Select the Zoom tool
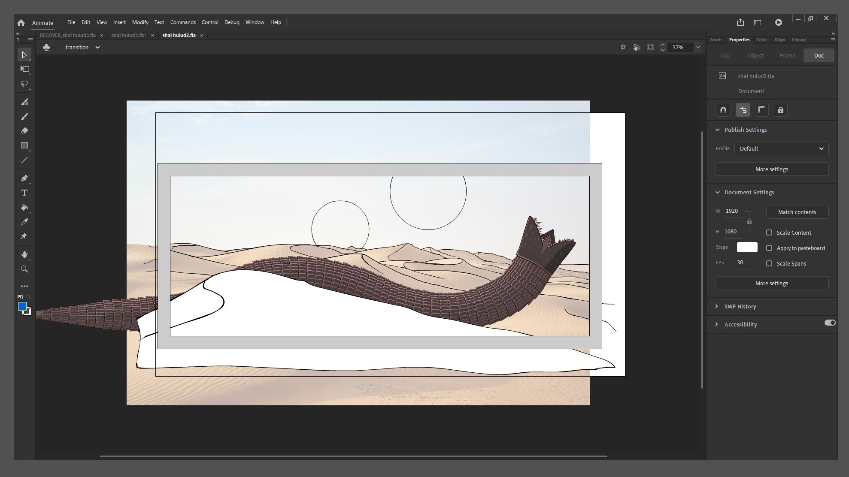849x477 pixels. 24,269
